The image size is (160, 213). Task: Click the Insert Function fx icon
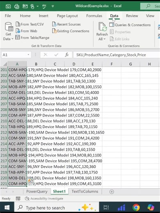67,55
